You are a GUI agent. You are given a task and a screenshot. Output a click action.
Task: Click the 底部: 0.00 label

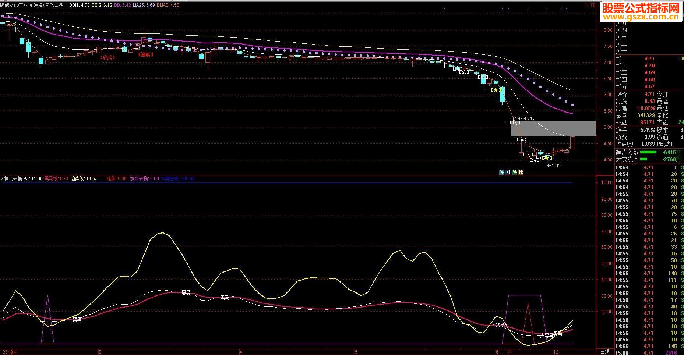point(116,178)
